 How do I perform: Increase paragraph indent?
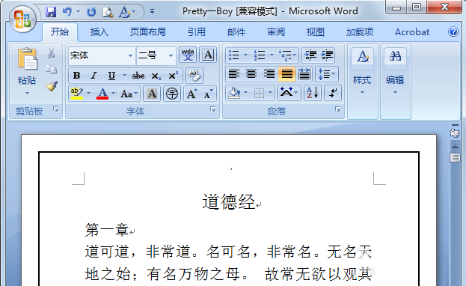327,55
